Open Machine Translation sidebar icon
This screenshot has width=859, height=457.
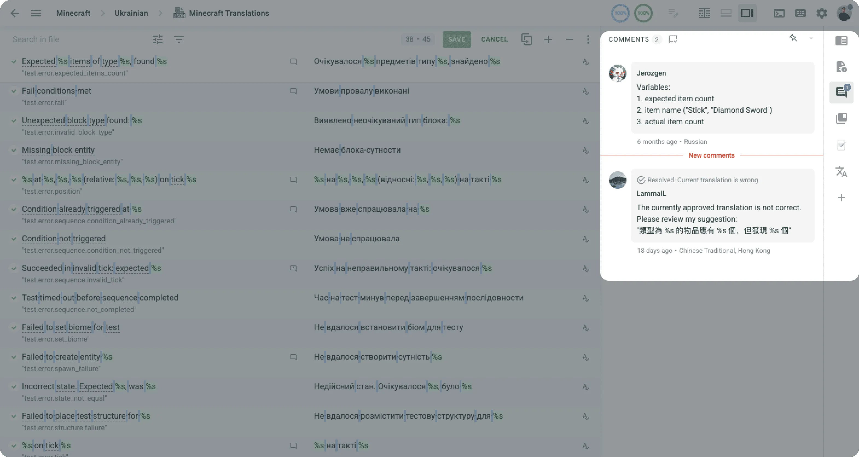point(841,172)
